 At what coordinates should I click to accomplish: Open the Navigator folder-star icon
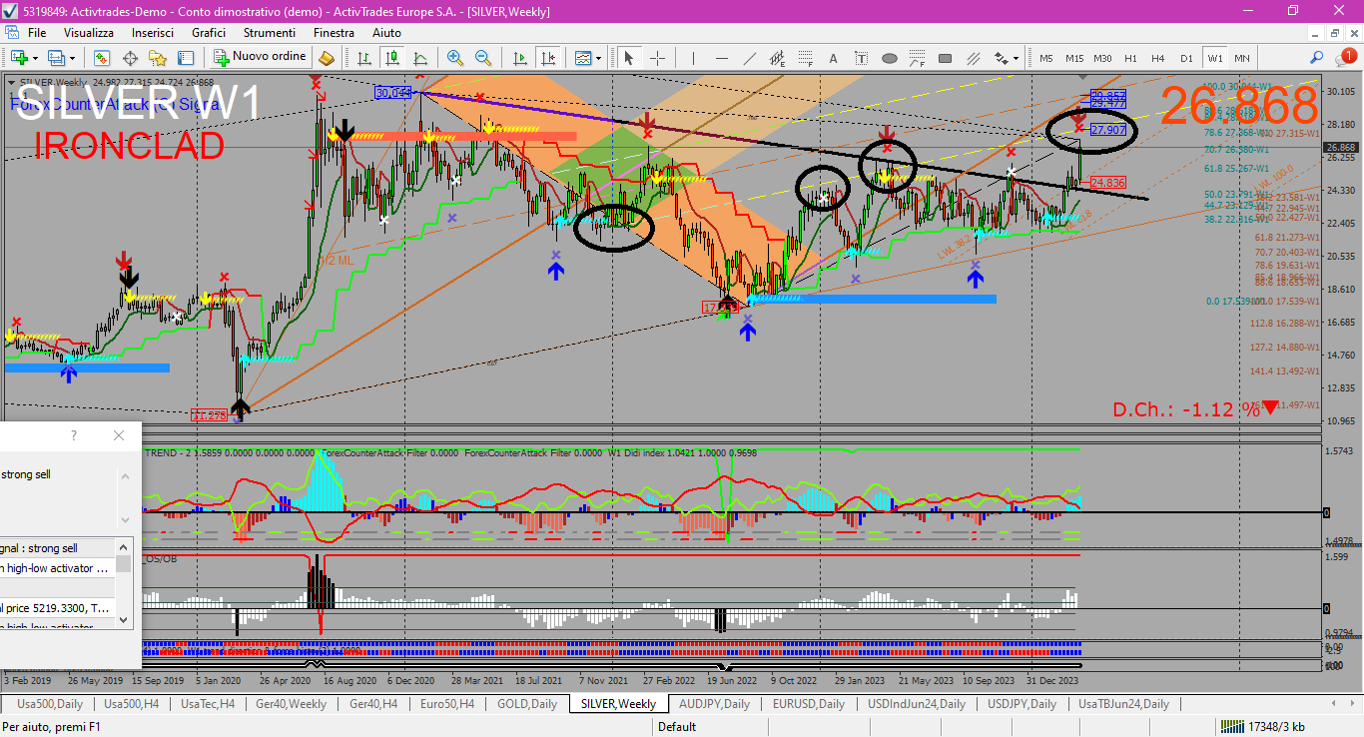(158, 58)
